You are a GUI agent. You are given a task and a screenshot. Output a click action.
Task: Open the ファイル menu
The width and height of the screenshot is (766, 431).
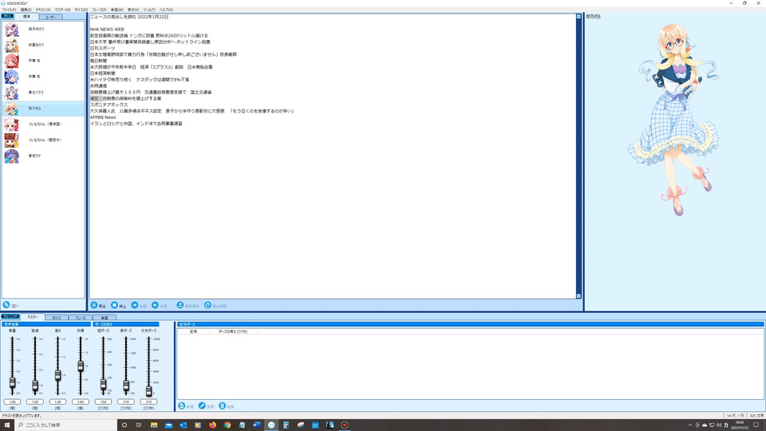coord(9,10)
